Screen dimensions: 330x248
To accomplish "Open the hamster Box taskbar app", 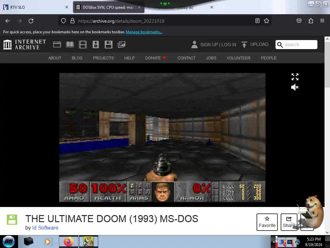I will coord(89,242).
